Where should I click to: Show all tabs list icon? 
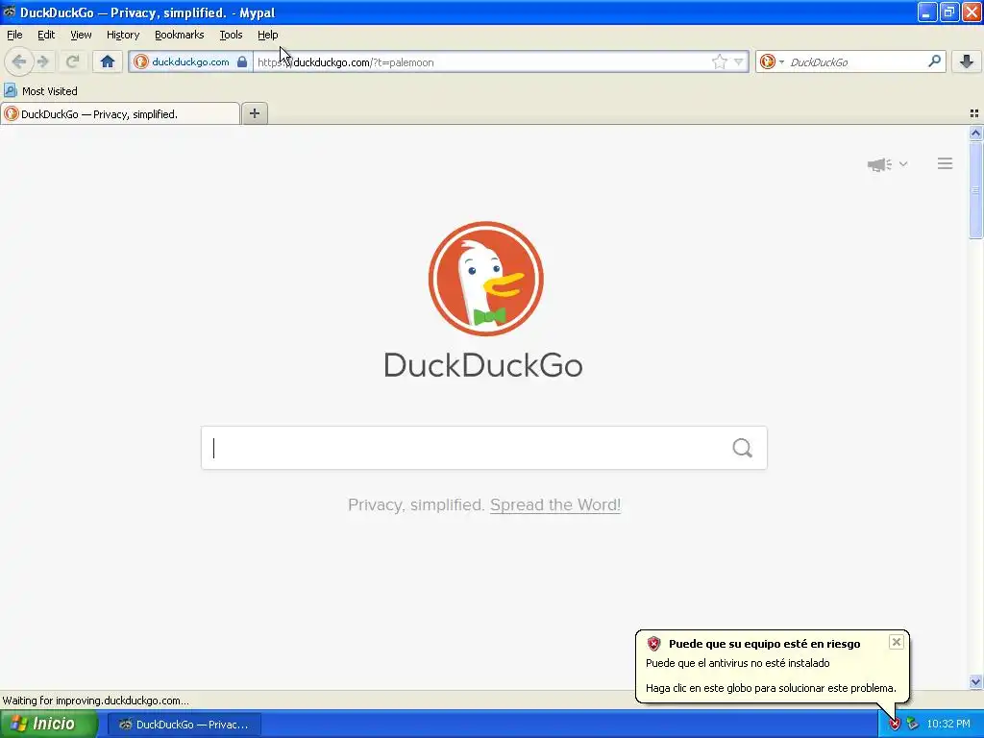[x=973, y=113]
